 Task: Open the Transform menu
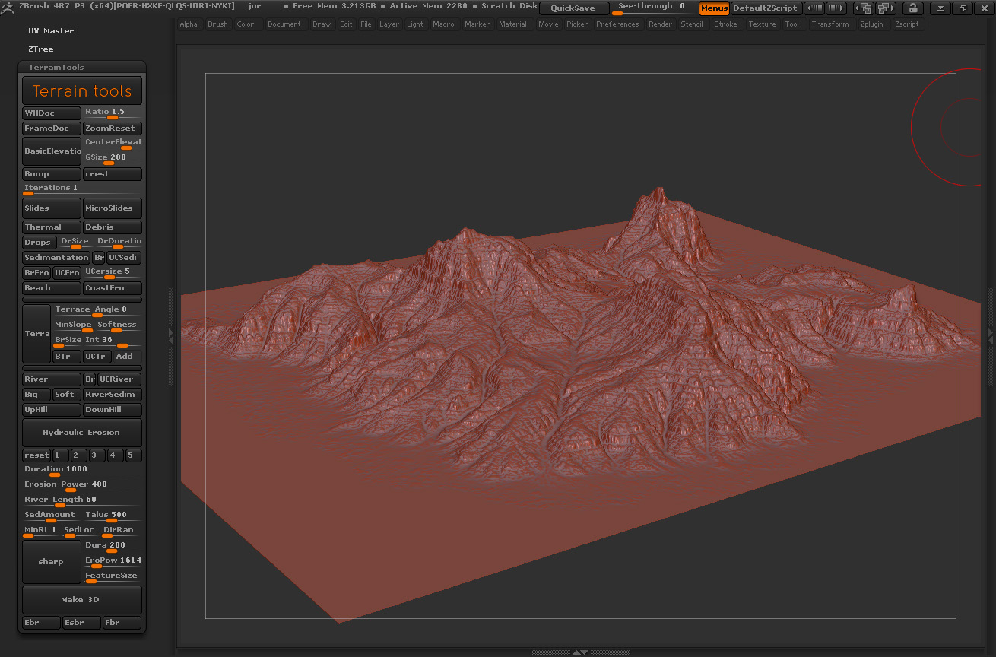(x=830, y=24)
